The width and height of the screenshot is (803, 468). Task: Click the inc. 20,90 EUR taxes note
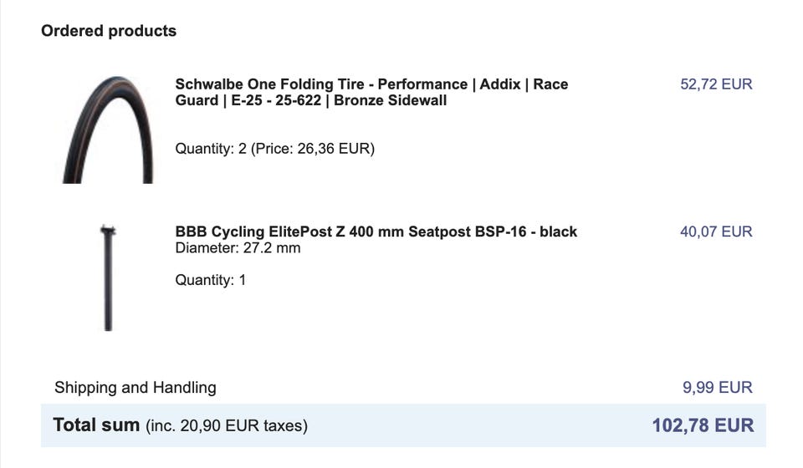coord(227,426)
